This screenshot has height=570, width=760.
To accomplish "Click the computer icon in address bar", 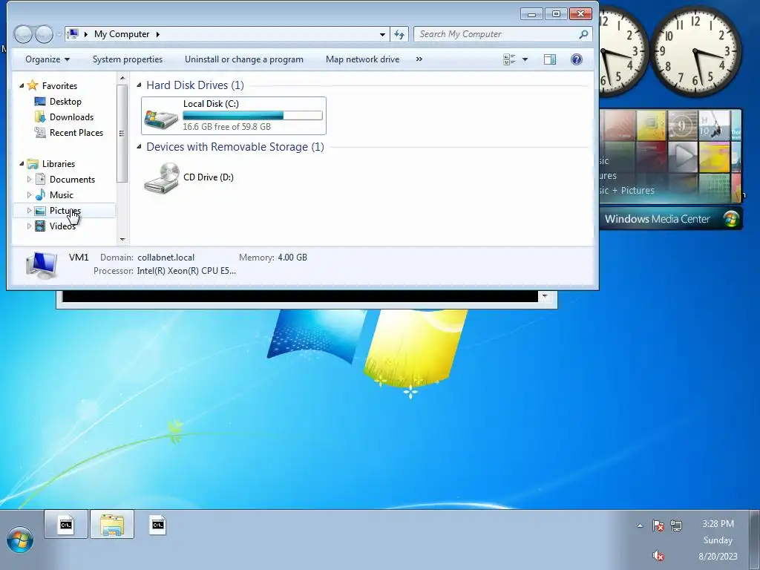I will 73,34.
